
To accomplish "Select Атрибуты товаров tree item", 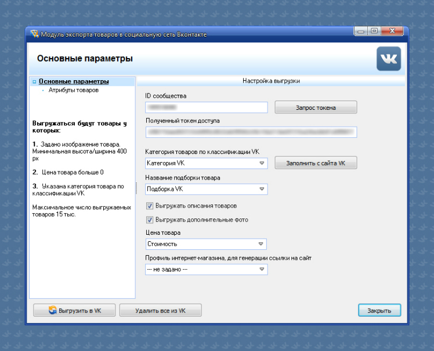I will point(74,90).
